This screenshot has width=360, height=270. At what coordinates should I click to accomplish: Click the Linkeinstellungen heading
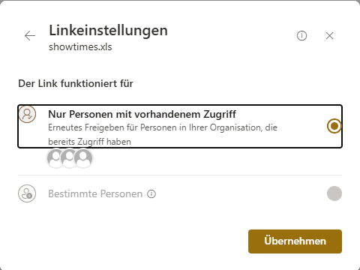[x=108, y=31]
